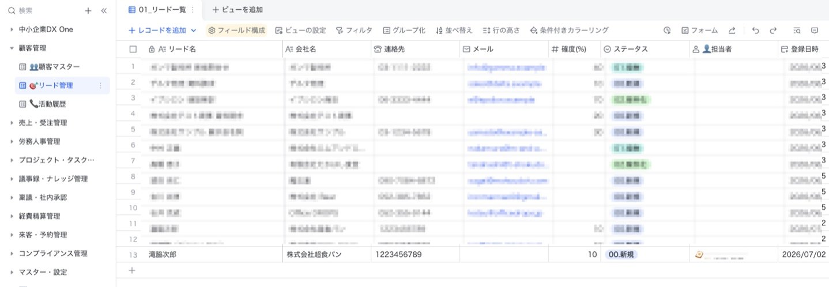The width and height of the screenshot is (829, 287).
Task: Select the 株式会社超食パン company cell
Action: tap(326, 254)
